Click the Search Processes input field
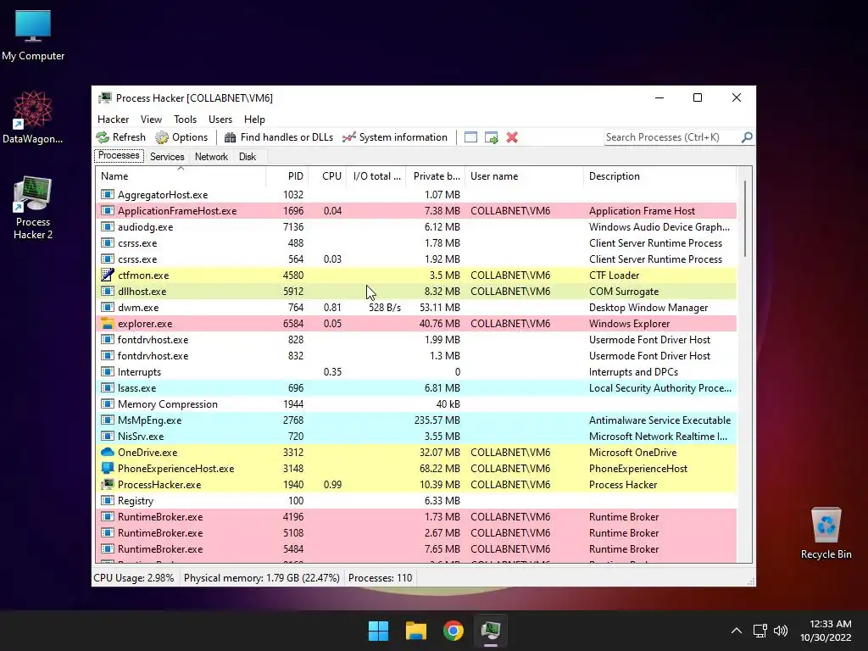Screen dimensions: 868x651 pyautogui.click(x=671, y=137)
